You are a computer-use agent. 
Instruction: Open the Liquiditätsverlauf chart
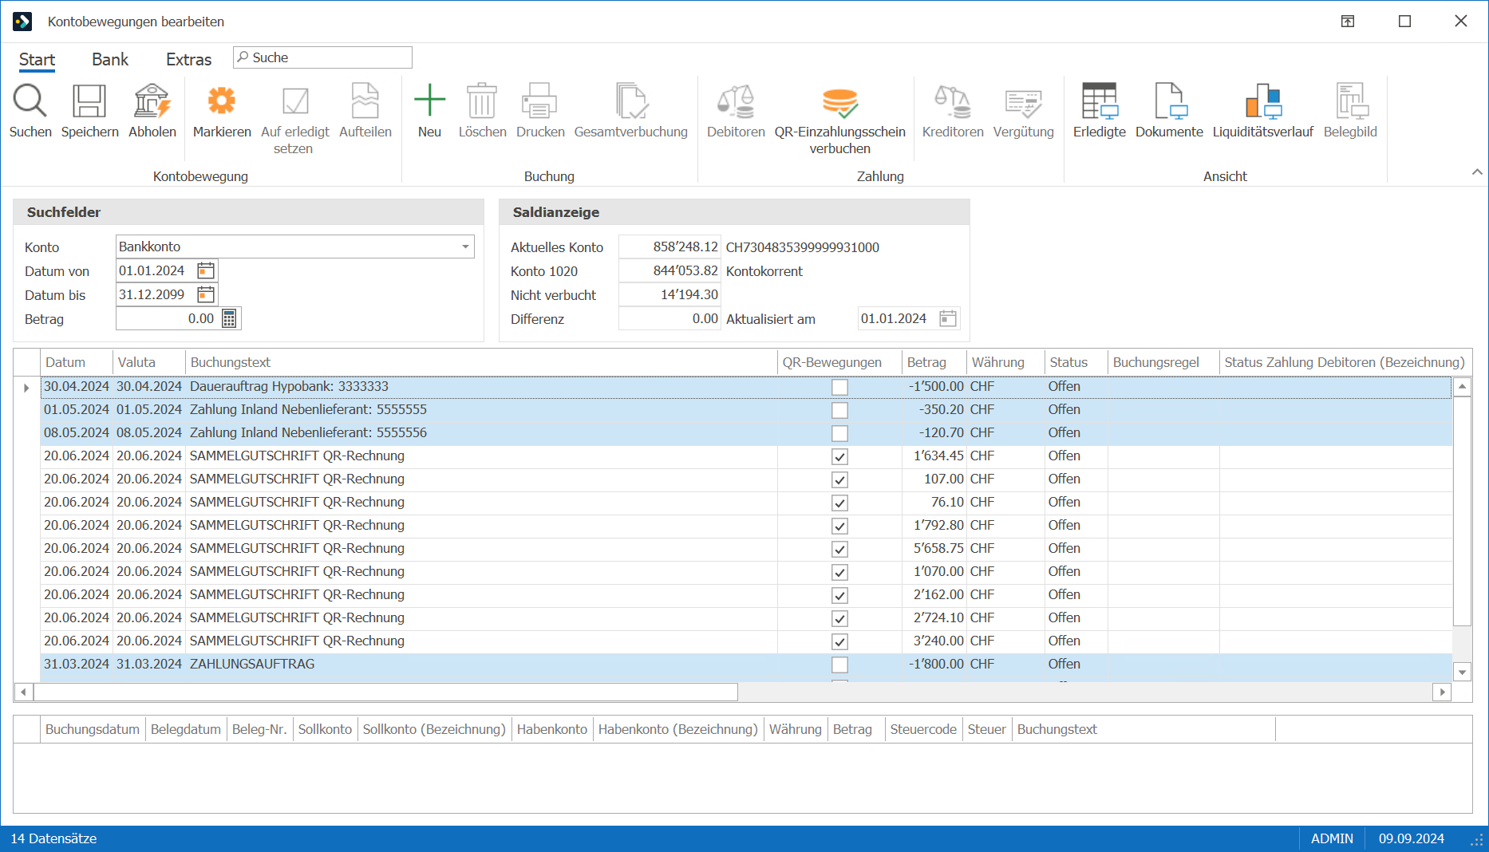(1263, 101)
